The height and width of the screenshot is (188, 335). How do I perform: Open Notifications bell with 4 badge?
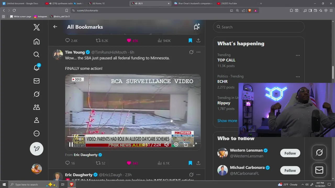coord(37,67)
